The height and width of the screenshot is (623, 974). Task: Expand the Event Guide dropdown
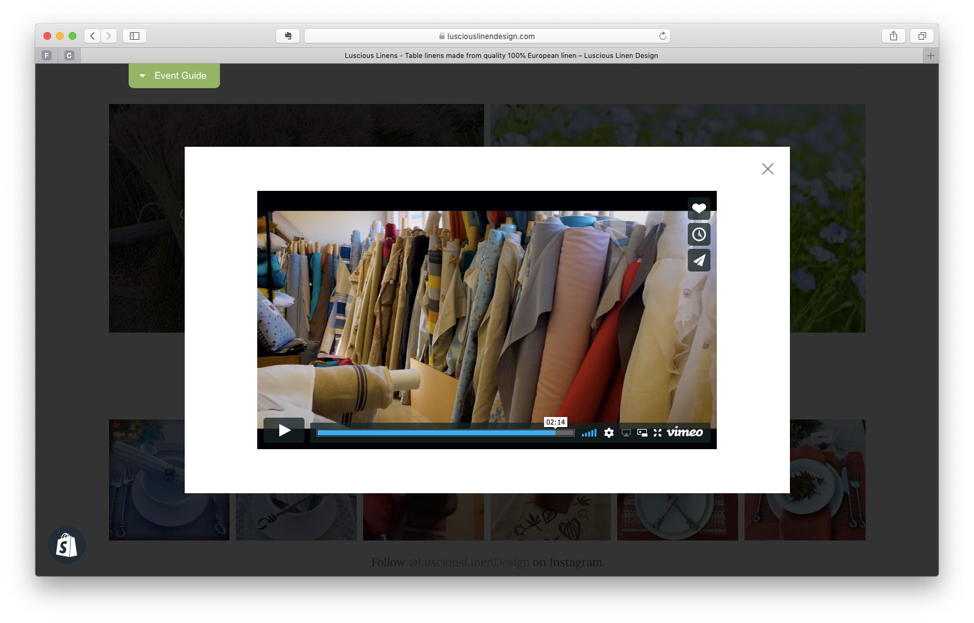(x=174, y=76)
